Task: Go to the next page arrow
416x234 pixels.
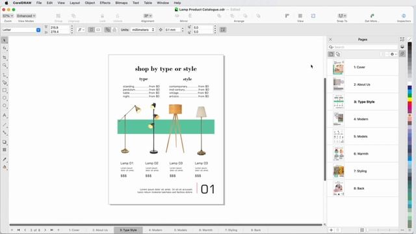Action: tap(45, 230)
